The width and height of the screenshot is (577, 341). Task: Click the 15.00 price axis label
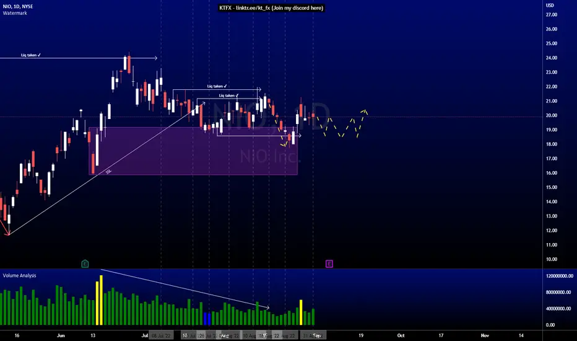pos(551,187)
